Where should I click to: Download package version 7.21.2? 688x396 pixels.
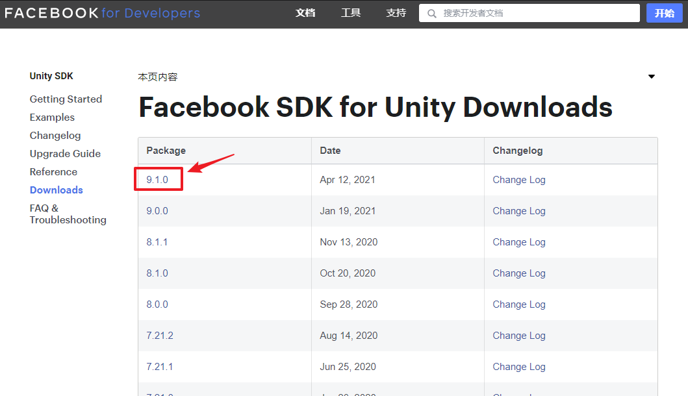tap(160, 336)
